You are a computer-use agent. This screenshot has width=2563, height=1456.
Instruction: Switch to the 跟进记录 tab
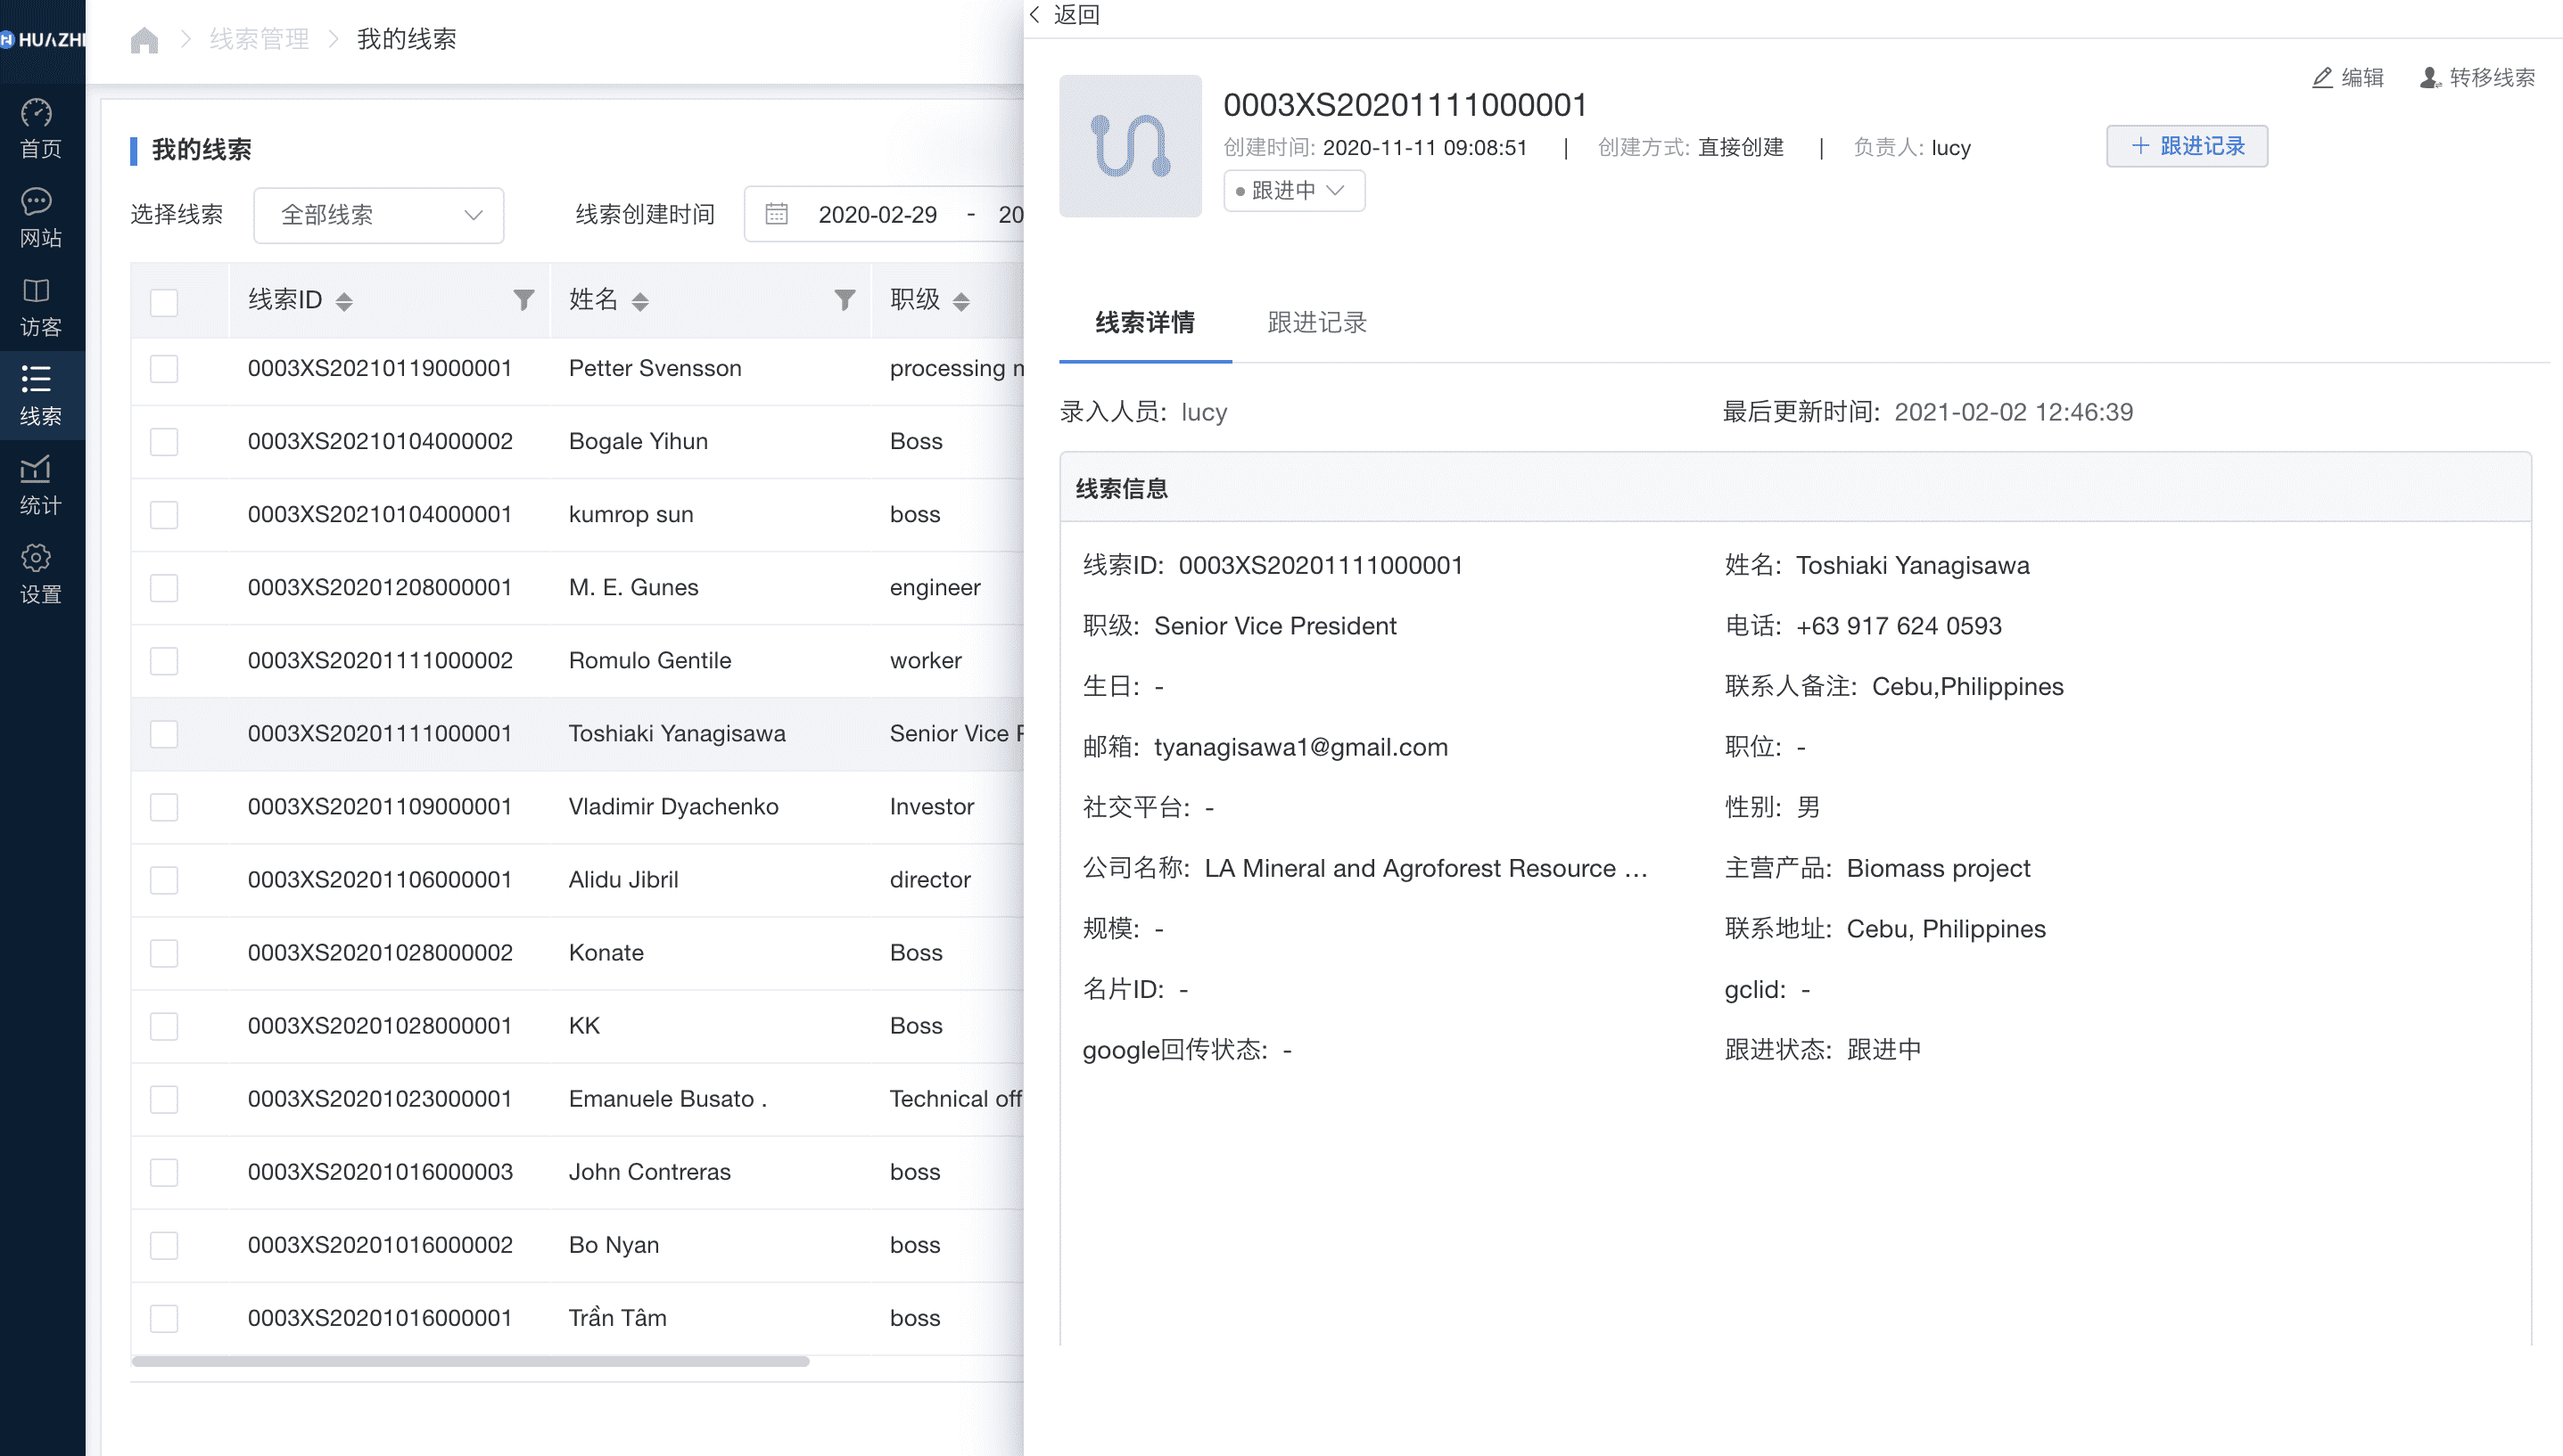click(x=1316, y=322)
